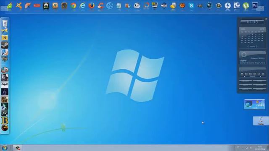Launch Internet Explorer from the top dock
The image size is (269, 151).
[82, 5]
